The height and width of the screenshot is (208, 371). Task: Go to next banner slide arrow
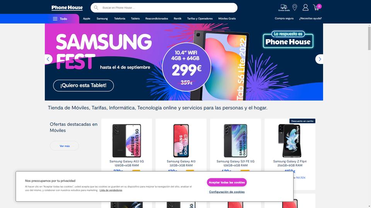[x=320, y=59]
